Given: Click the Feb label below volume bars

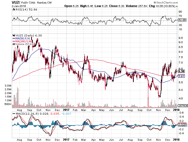Looking at the screenshot, I should [x=75, y=110].
